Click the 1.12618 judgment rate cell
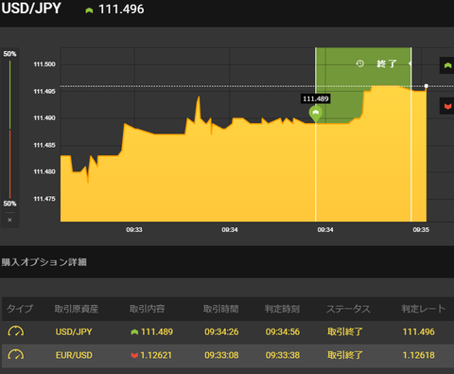The width and height of the screenshot is (454, 374). pos(419,355)
